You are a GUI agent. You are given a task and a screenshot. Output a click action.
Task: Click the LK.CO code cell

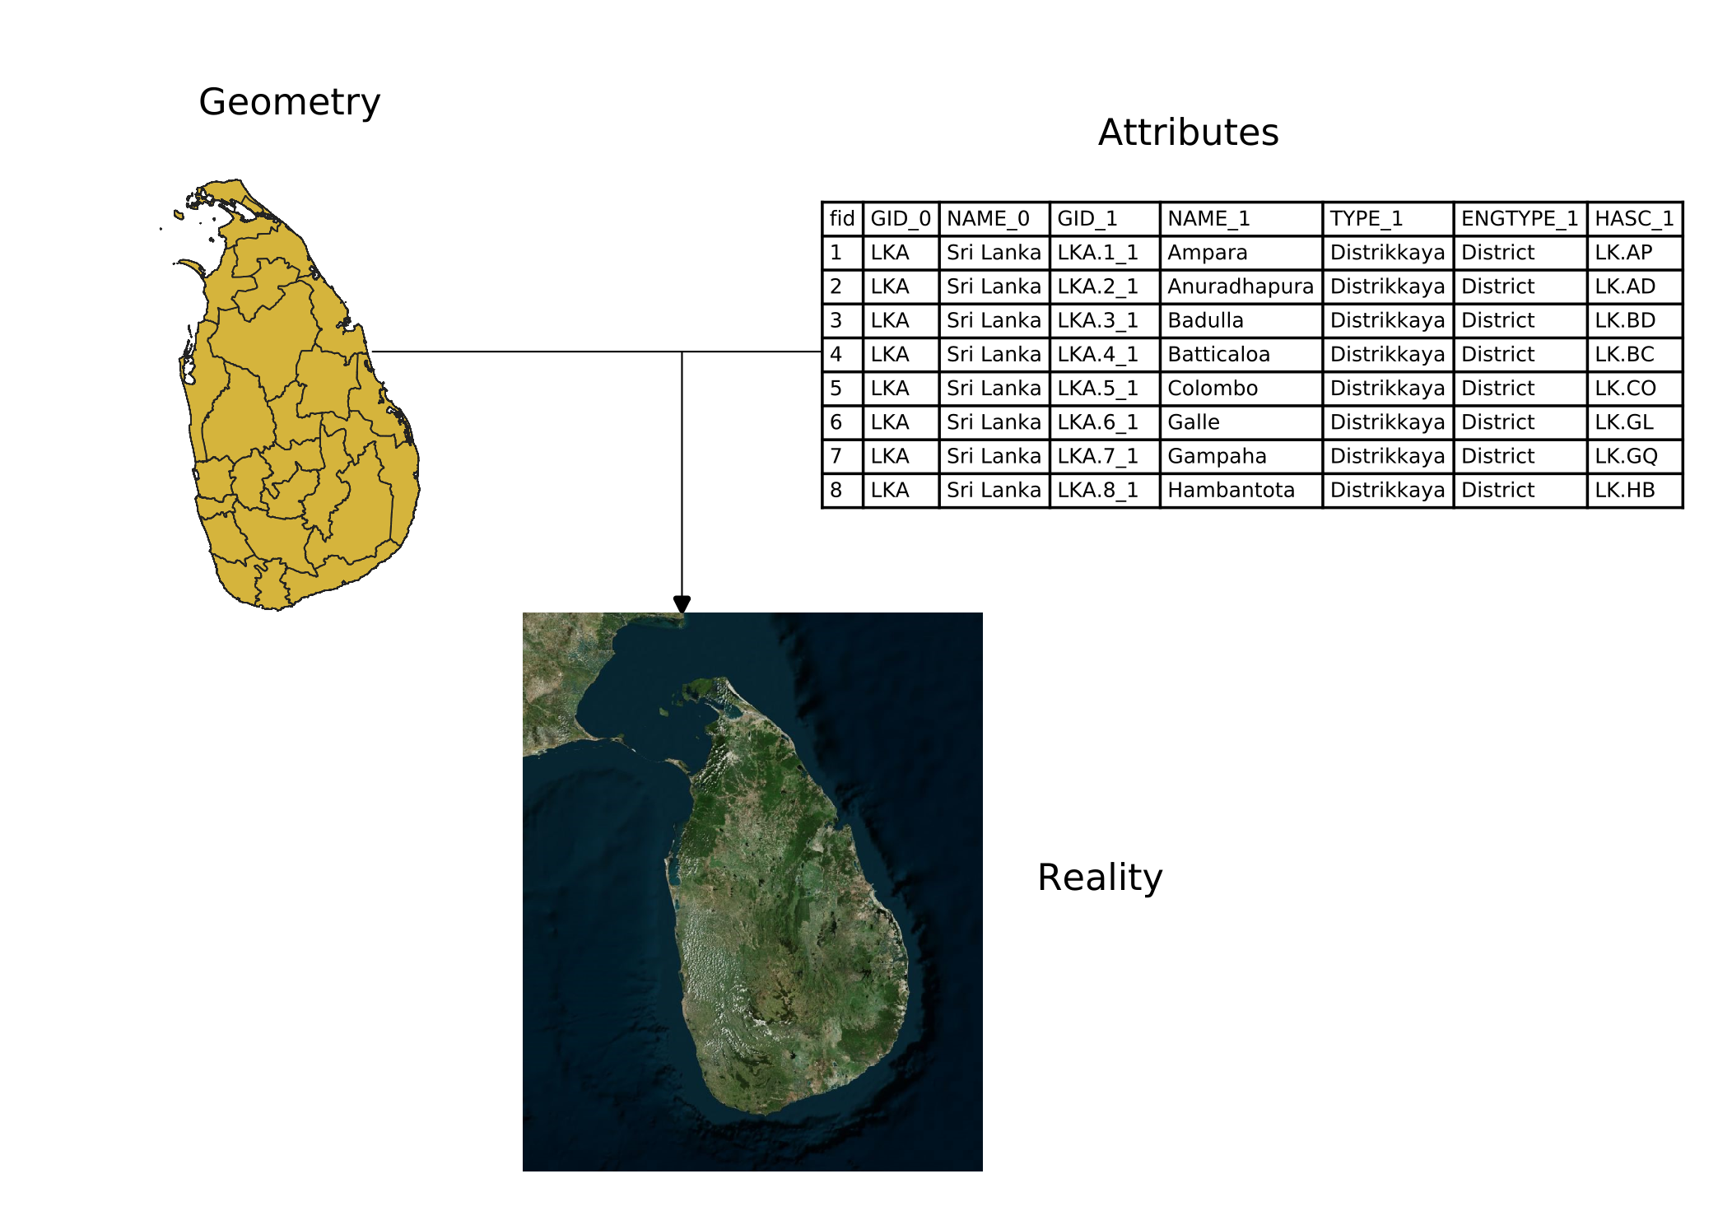(1635, 389)
